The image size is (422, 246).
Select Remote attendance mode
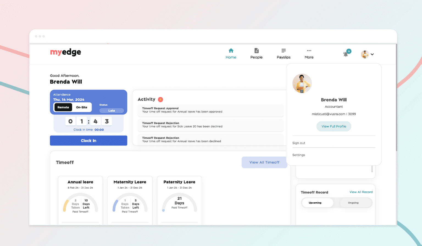(x=63, y=107)
